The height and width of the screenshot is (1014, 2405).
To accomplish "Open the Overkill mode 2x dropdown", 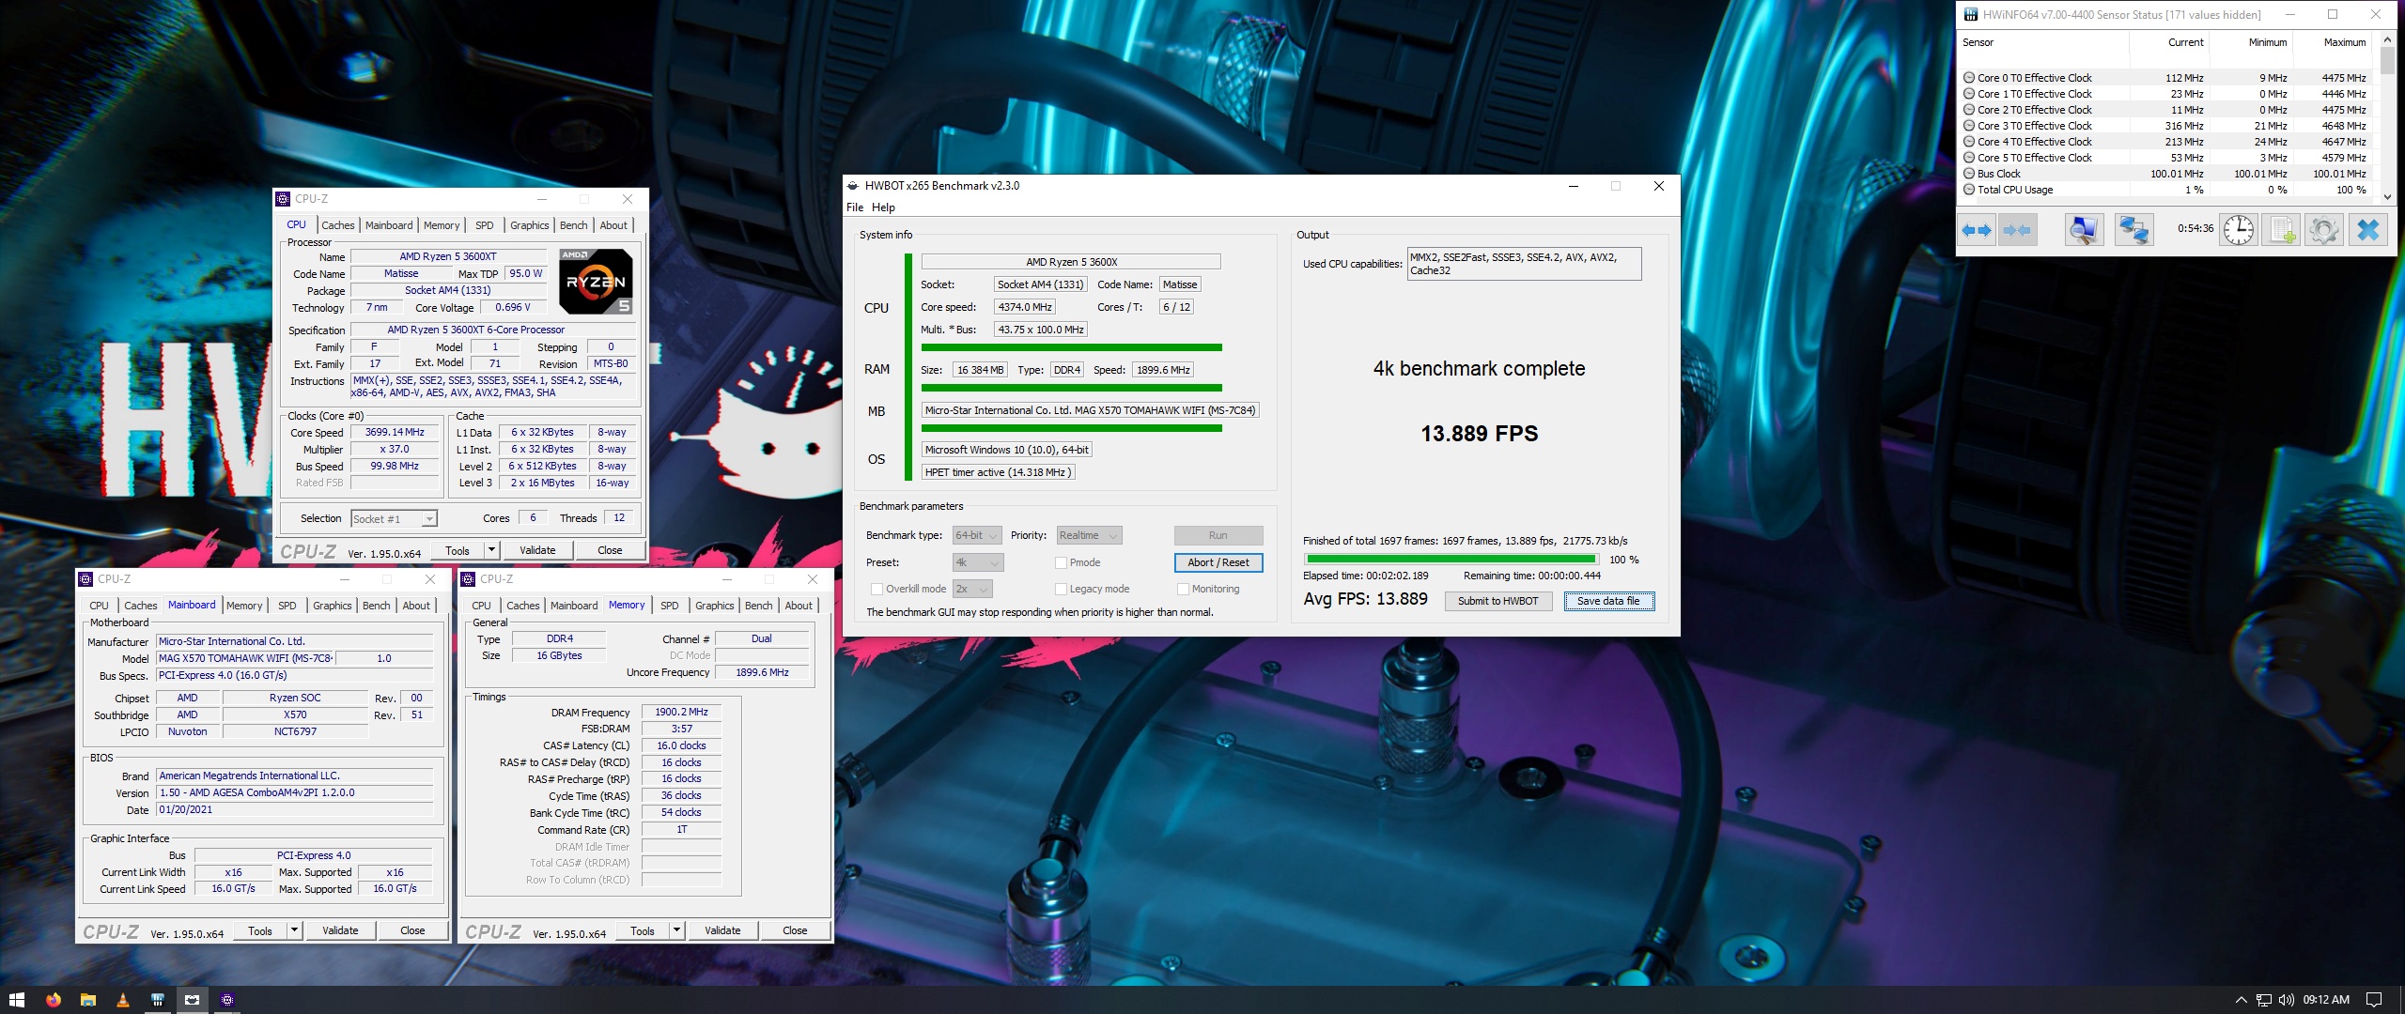I will click(972, 590).
